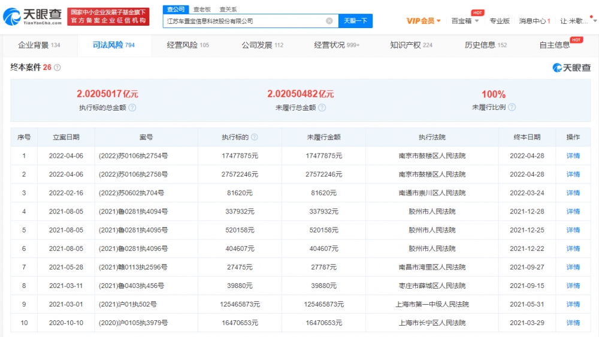Click the 天眼一下 search button
This screenshot has height=337, width=599.
355,21
